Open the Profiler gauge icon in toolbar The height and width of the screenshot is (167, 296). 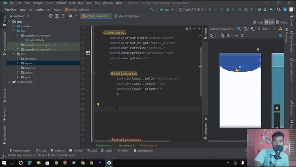240,9
